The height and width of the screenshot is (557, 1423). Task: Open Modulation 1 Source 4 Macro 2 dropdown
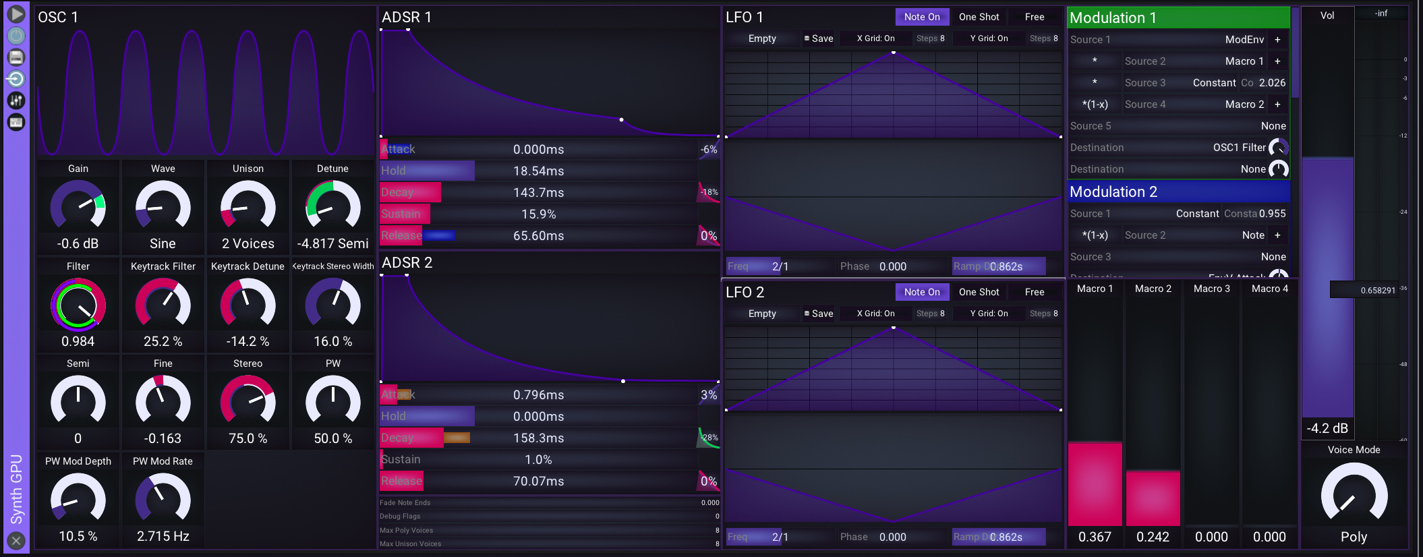point(1194,105)
